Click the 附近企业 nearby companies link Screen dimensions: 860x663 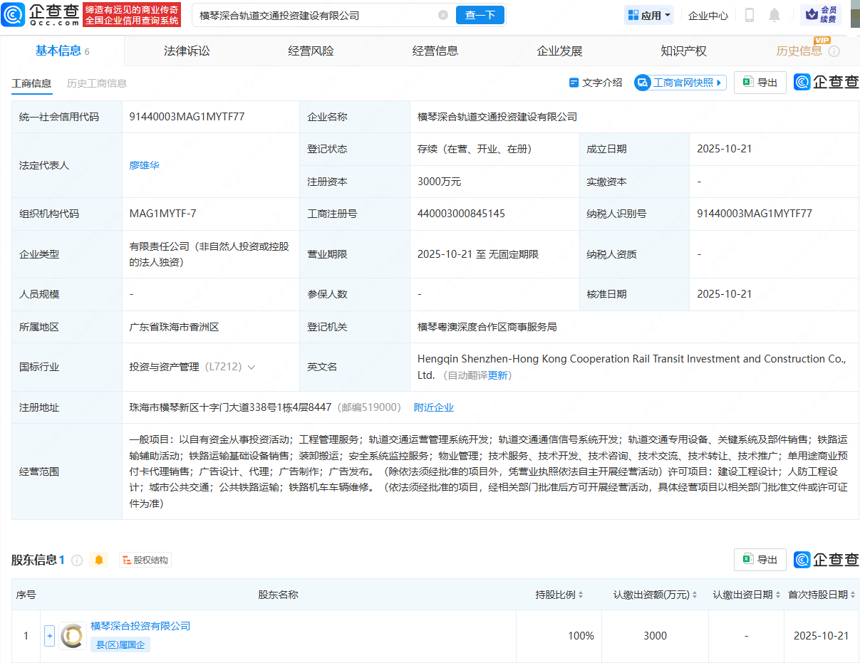click(433, 407)
